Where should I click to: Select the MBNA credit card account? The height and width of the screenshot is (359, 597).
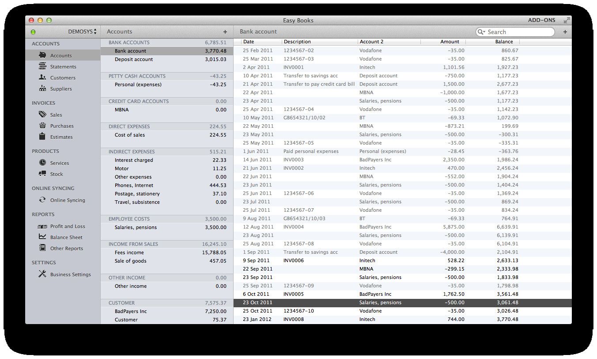167,110
